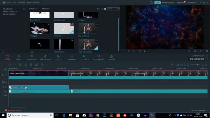This screenshot has width=210, height=118.
Task: Expand the album panel arrow button
Action: [x=24, y=9]
